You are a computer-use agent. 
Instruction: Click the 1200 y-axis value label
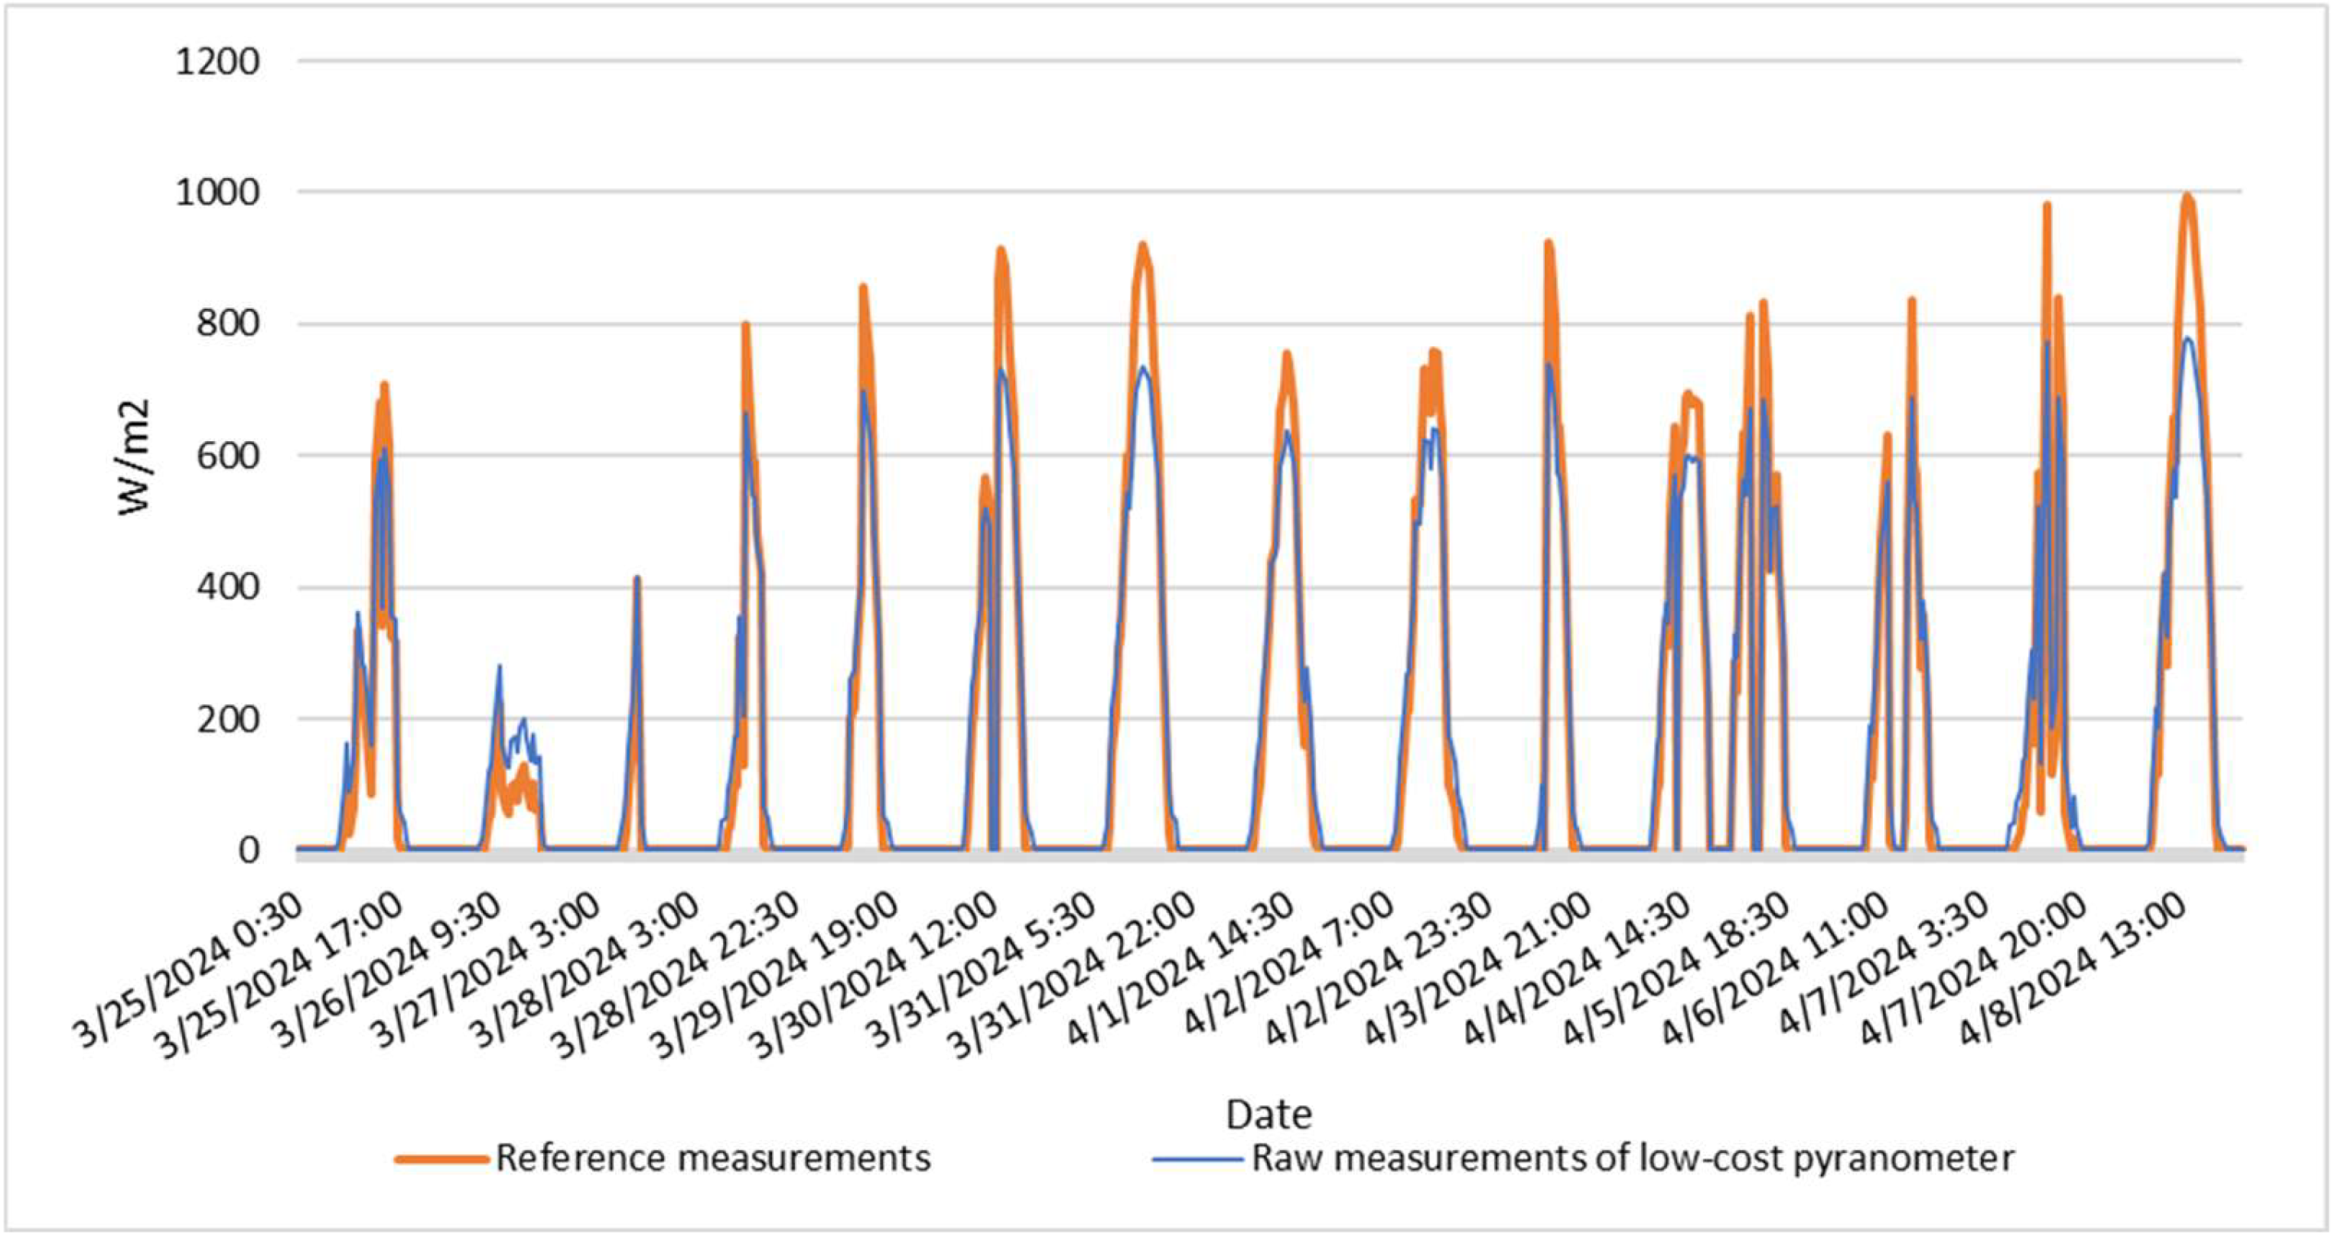point(217,61)
